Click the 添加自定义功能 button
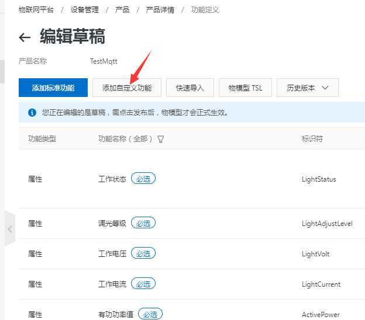Viewport: 365px width, 320px height. pos(127,88)
